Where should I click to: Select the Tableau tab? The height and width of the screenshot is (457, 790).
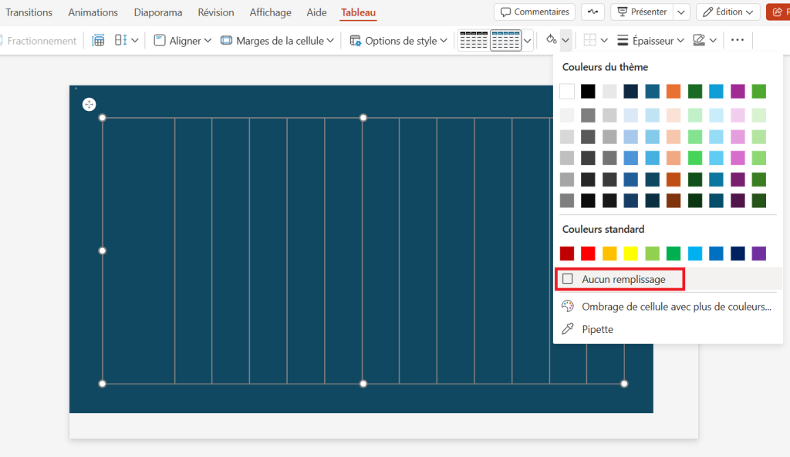coord(358,12)
